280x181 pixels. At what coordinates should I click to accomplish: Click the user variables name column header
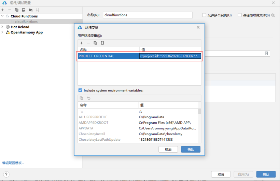[x=109, y=50]
